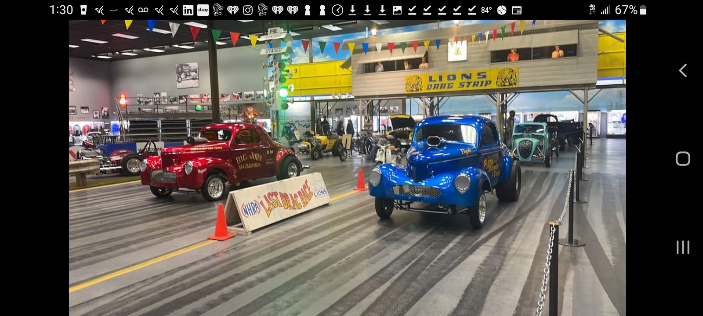Tap the Instagram notification icon

[248, 10]
